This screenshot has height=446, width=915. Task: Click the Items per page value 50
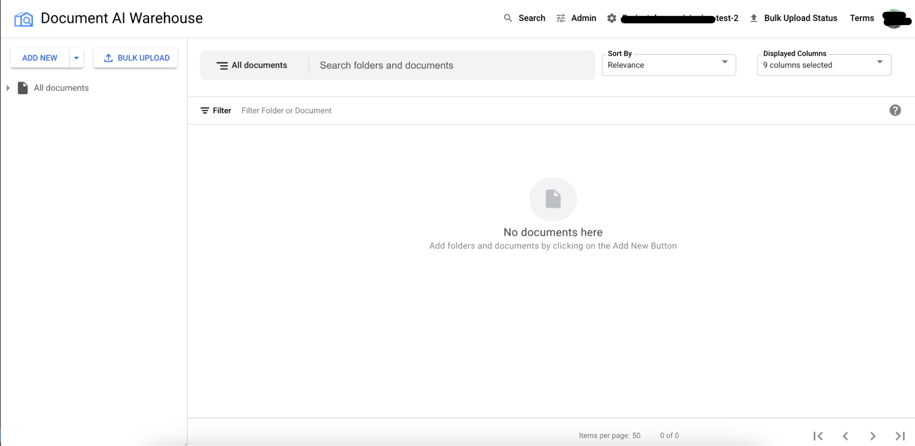click(x=636, y=435)
